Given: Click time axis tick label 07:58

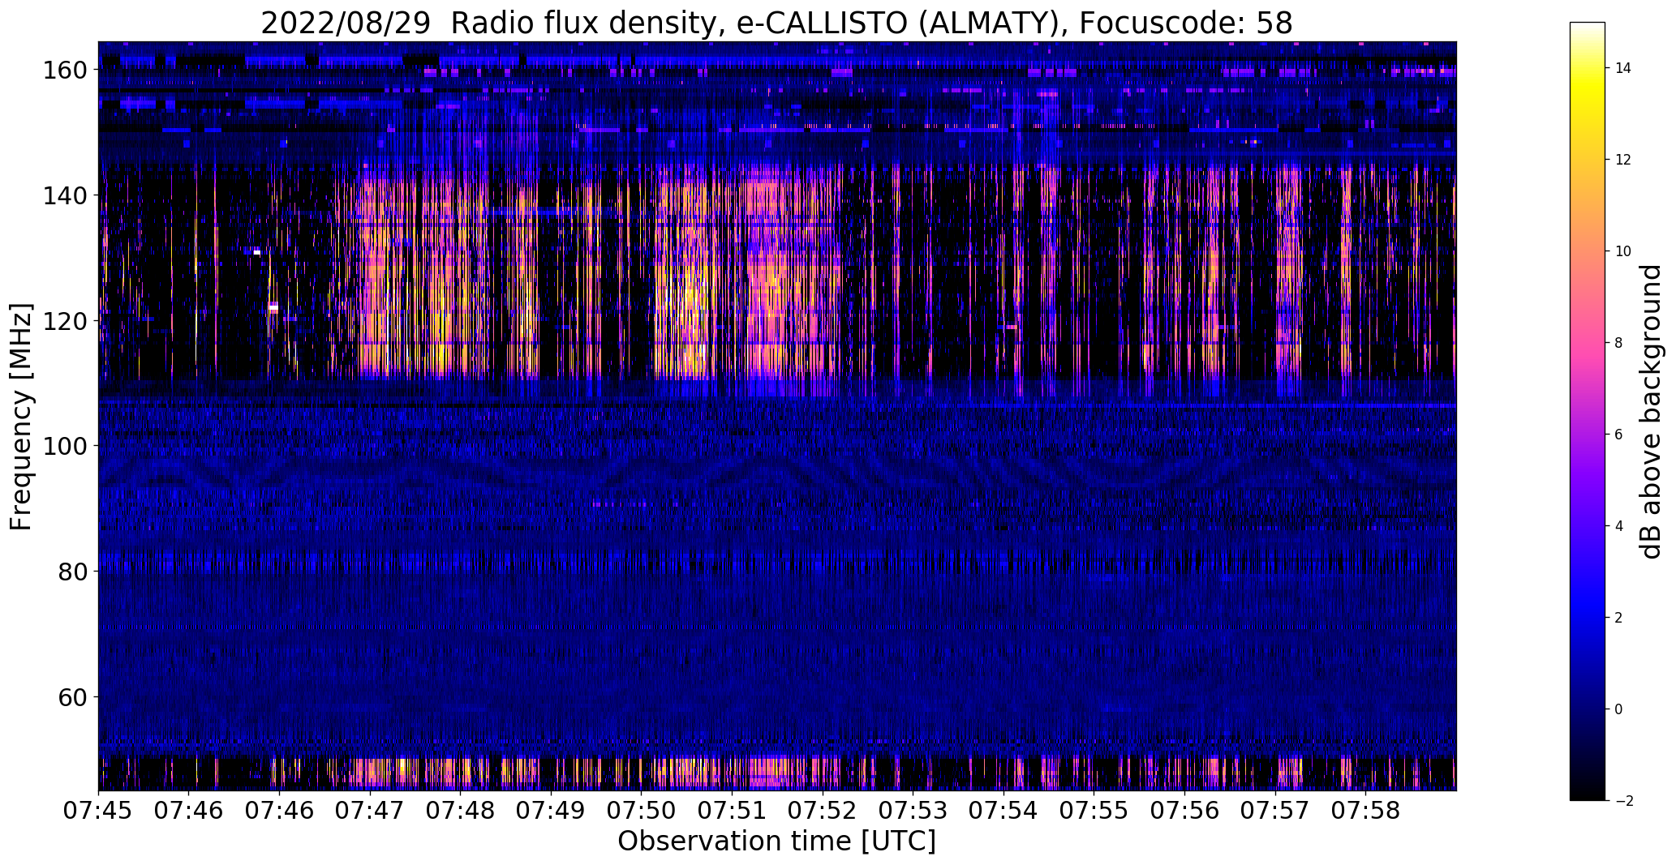Looking at the screenshot, I should pyautogui.click(x=1366, y=811).
